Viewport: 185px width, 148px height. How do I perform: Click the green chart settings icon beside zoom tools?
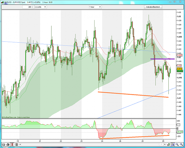coord(168,144)
